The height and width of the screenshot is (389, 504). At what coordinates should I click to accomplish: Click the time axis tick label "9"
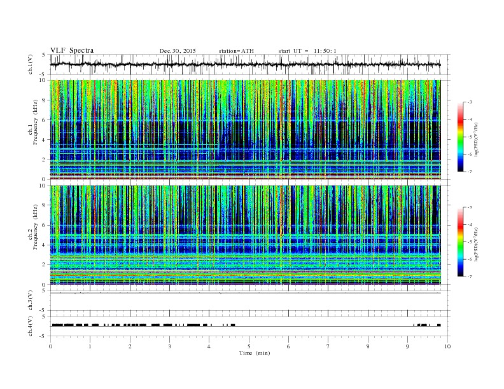pos(407,346)
